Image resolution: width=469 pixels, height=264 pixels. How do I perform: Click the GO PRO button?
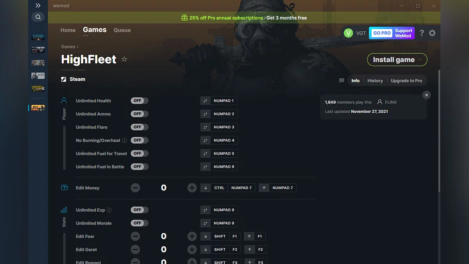(x=382, y=33)
